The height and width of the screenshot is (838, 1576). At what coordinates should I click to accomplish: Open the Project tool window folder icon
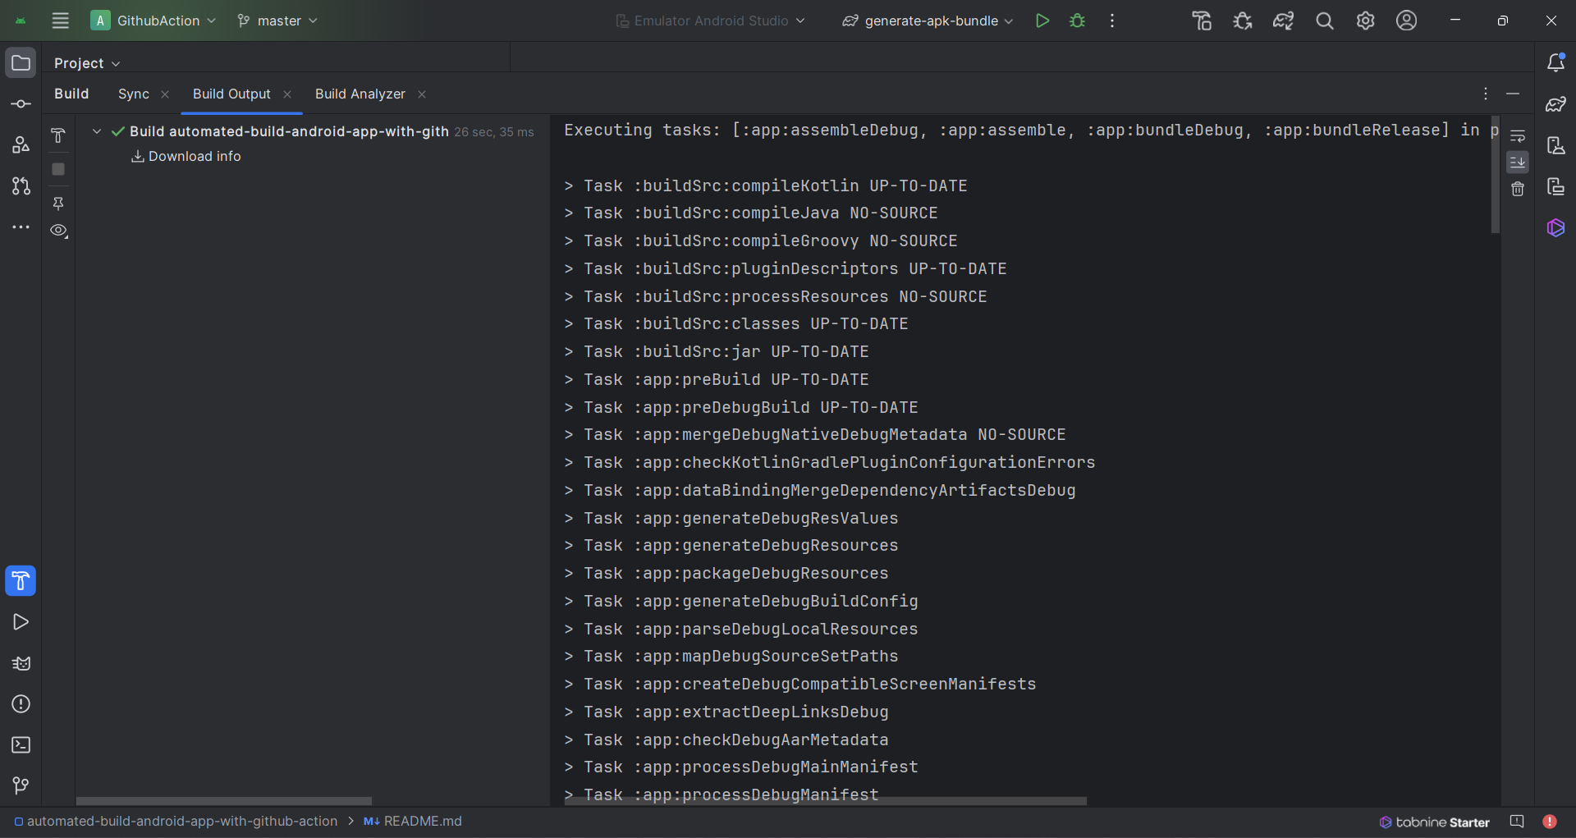point(21,63)
